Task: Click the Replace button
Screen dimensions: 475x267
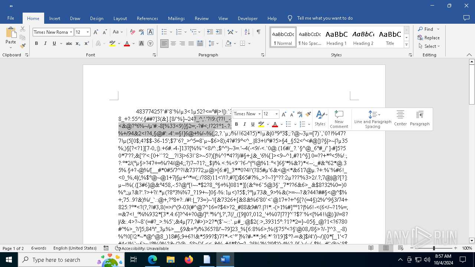Action: [x=429, y=37]
